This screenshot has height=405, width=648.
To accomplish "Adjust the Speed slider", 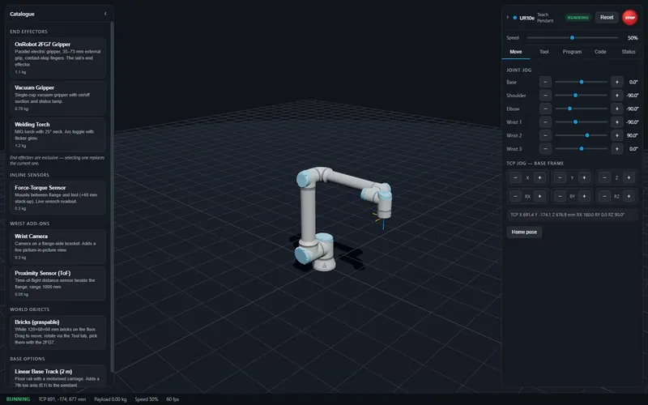I will click(573, 37).
